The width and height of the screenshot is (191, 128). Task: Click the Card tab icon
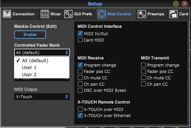(x=173, y=14)
